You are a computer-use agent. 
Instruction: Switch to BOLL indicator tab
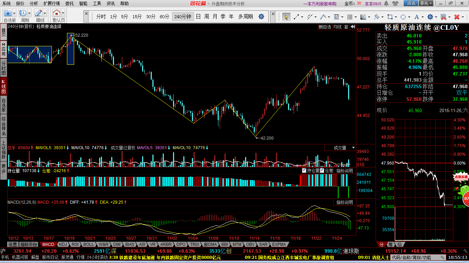[x=88, y=244]
